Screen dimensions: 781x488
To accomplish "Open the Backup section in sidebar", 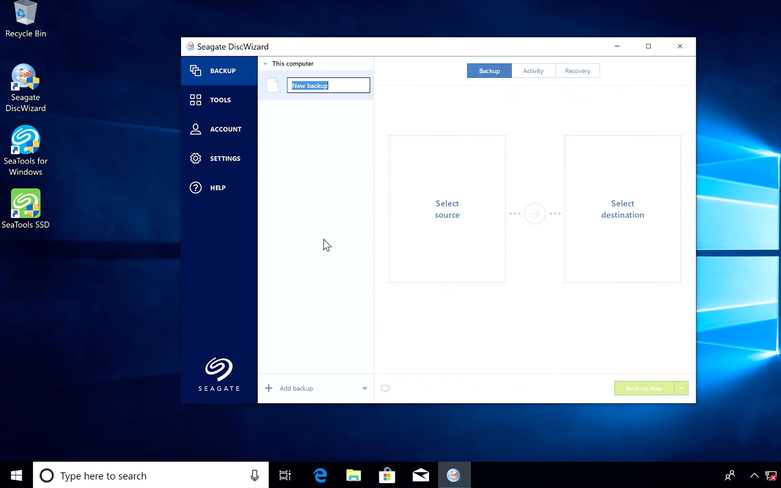I will (x=219, y=71).
